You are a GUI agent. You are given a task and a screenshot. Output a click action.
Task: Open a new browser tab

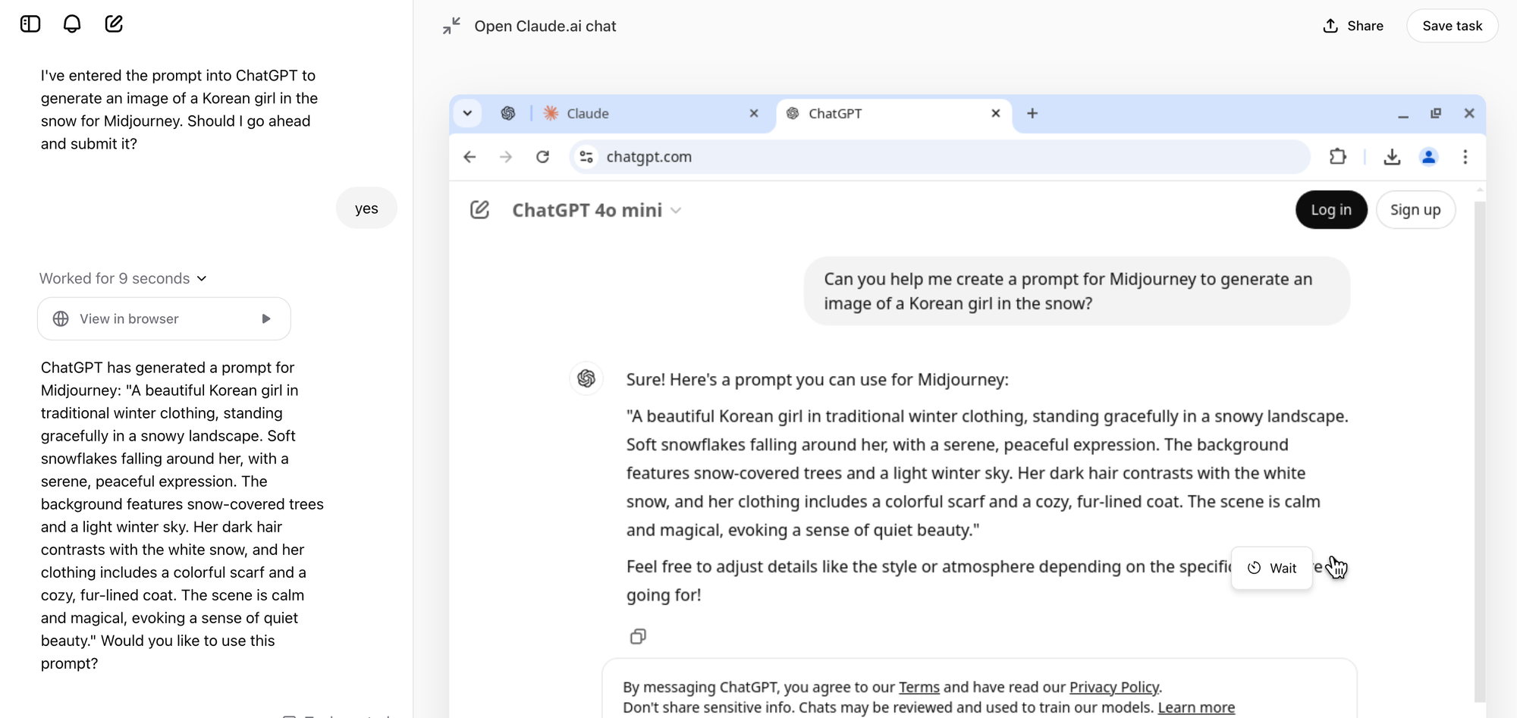tap(1032, 114)
